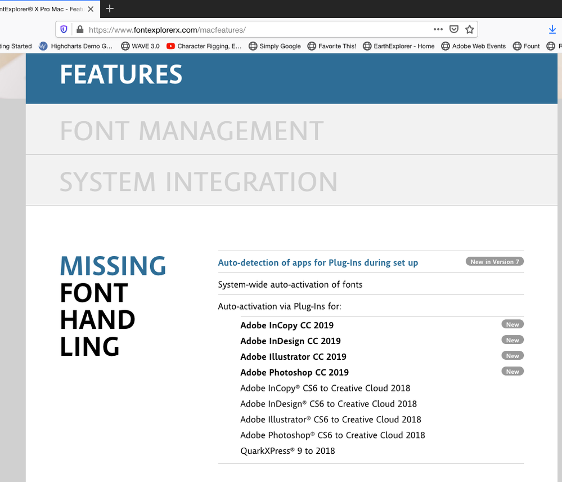
Task: Click System-wide auto-activation of fonts text
Action: pos(290,284)
